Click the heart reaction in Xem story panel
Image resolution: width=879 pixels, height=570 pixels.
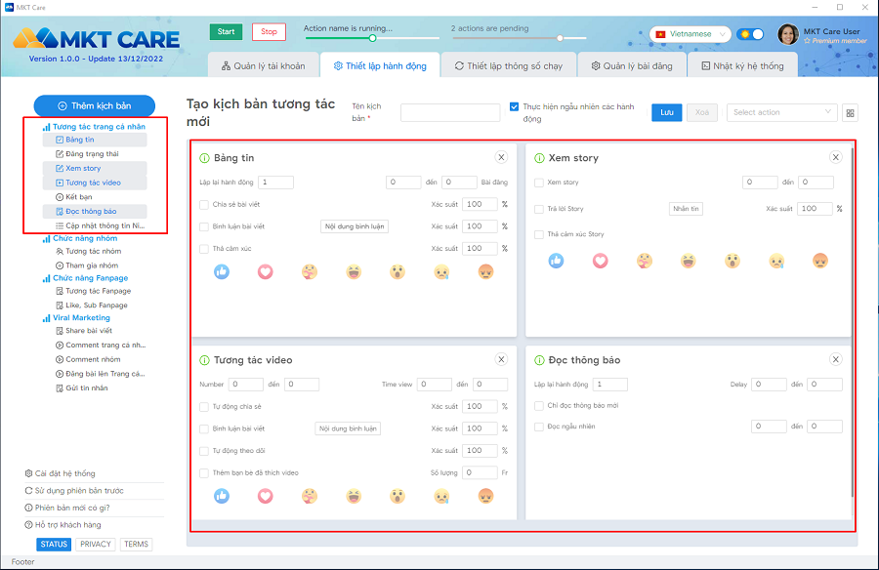(x=601, y=261)
